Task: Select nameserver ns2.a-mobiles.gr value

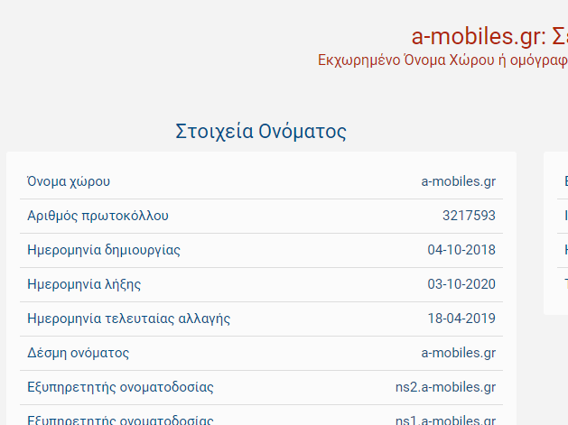Action: click(445, 387)
